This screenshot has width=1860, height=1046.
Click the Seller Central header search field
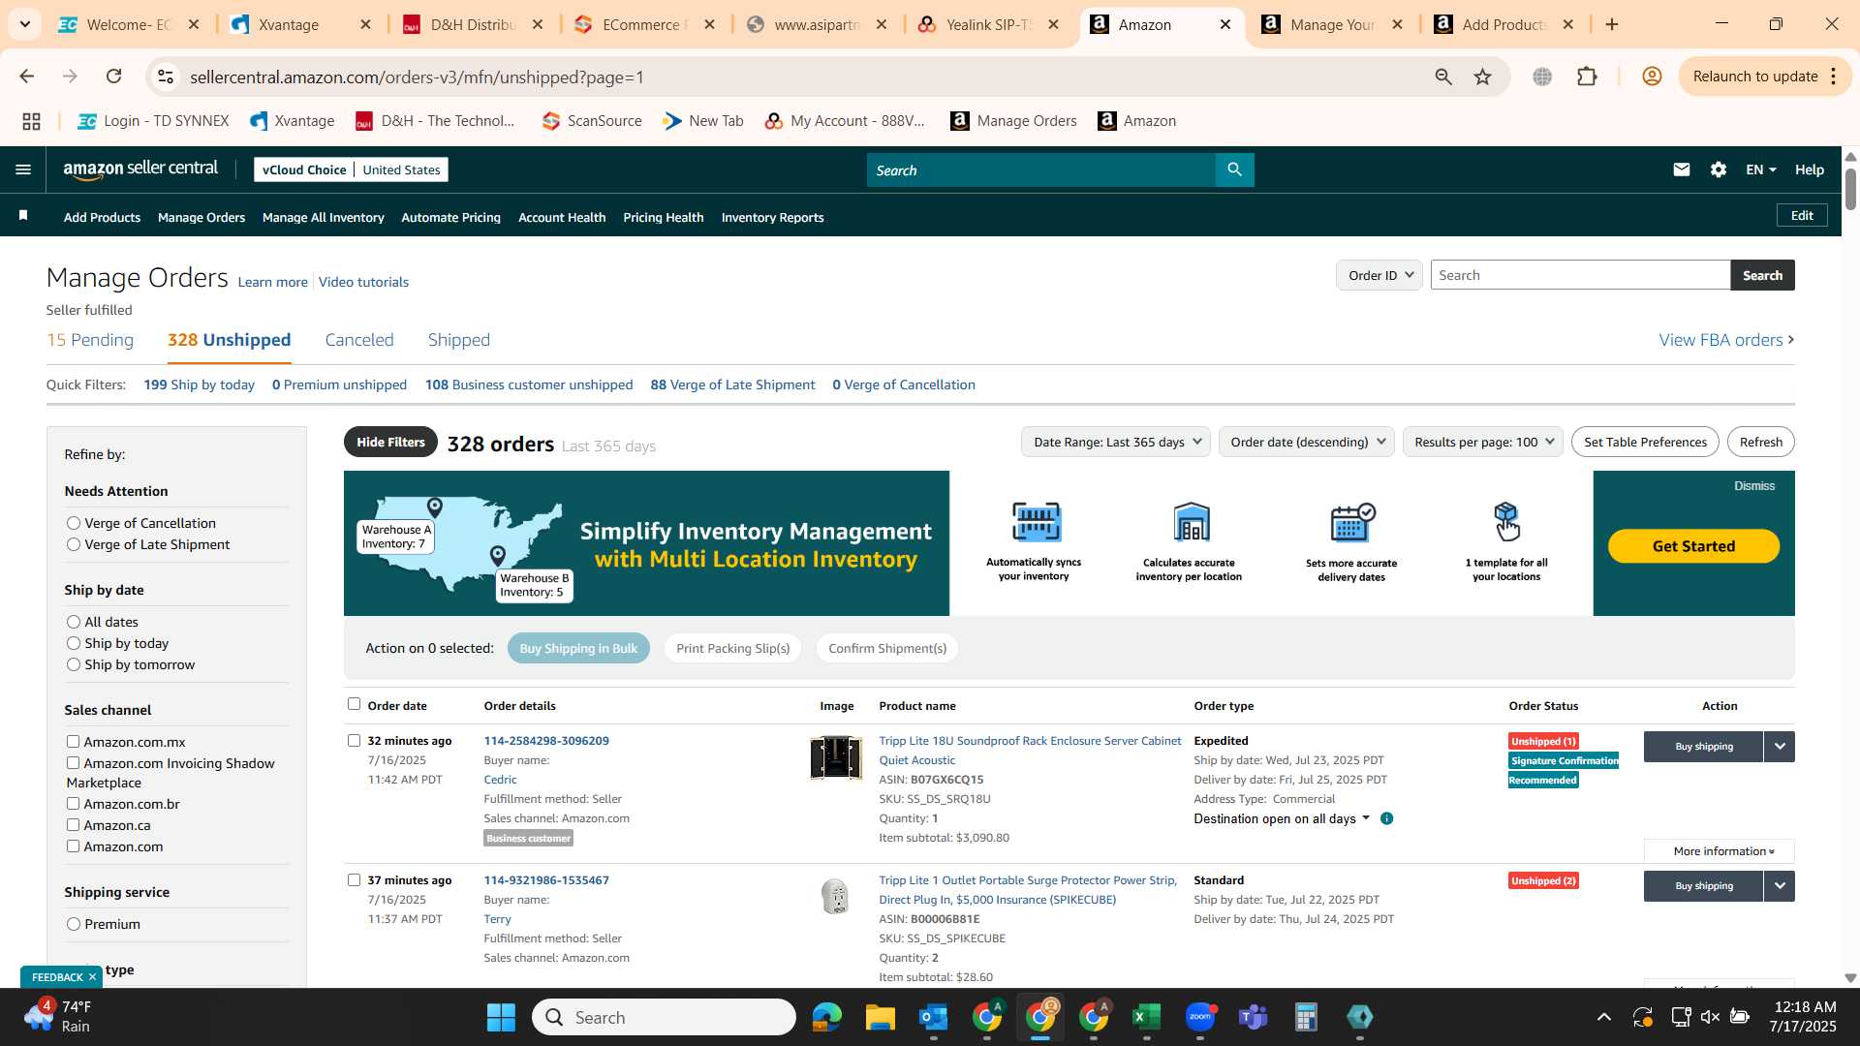click(x=1041, y=169)
